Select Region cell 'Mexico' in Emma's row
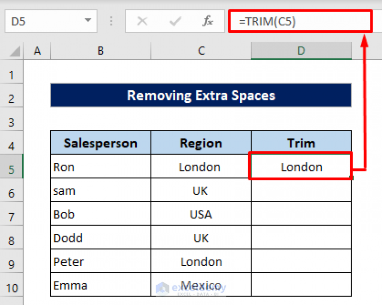This screenshot has height=305, width=382. (x=201, y=285)
